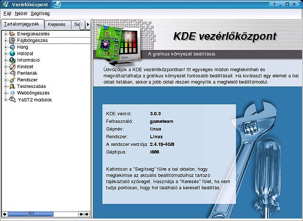303x221 pixels.
Task: Click the Információ category icon
Action: click(x=12, y=60)
